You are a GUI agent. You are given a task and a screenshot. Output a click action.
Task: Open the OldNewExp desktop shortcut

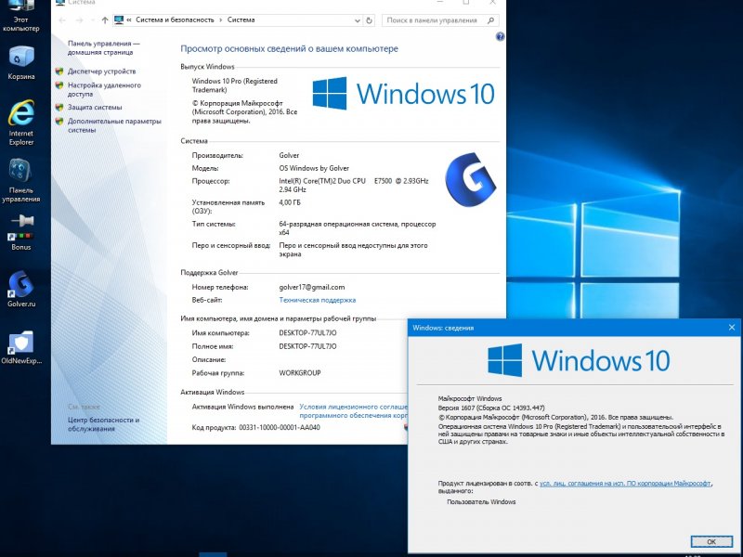coord(20,347)
